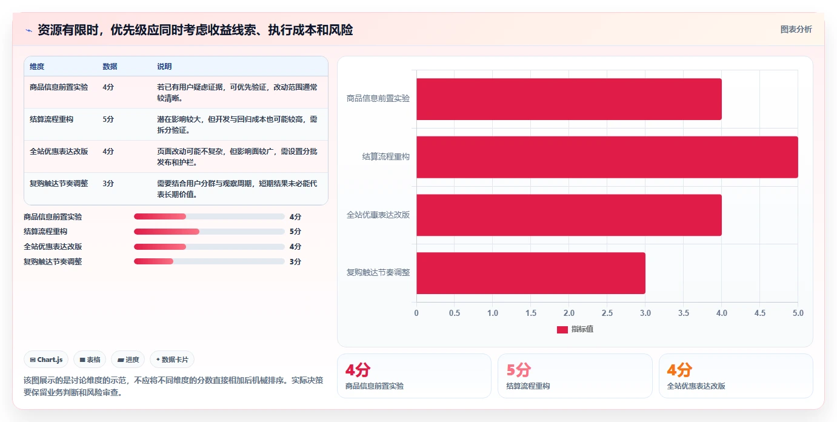
Task: Click the description starting with 页面改动可能不复杂
Action: [x=237, y=156]
